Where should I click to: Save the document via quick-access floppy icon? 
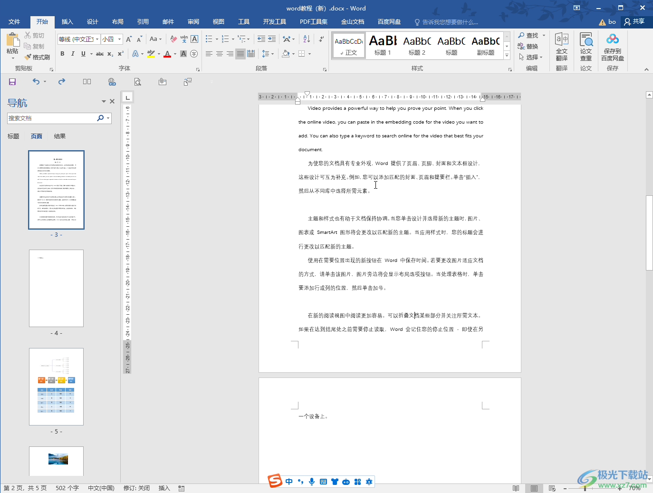click(x=12, y=82)
